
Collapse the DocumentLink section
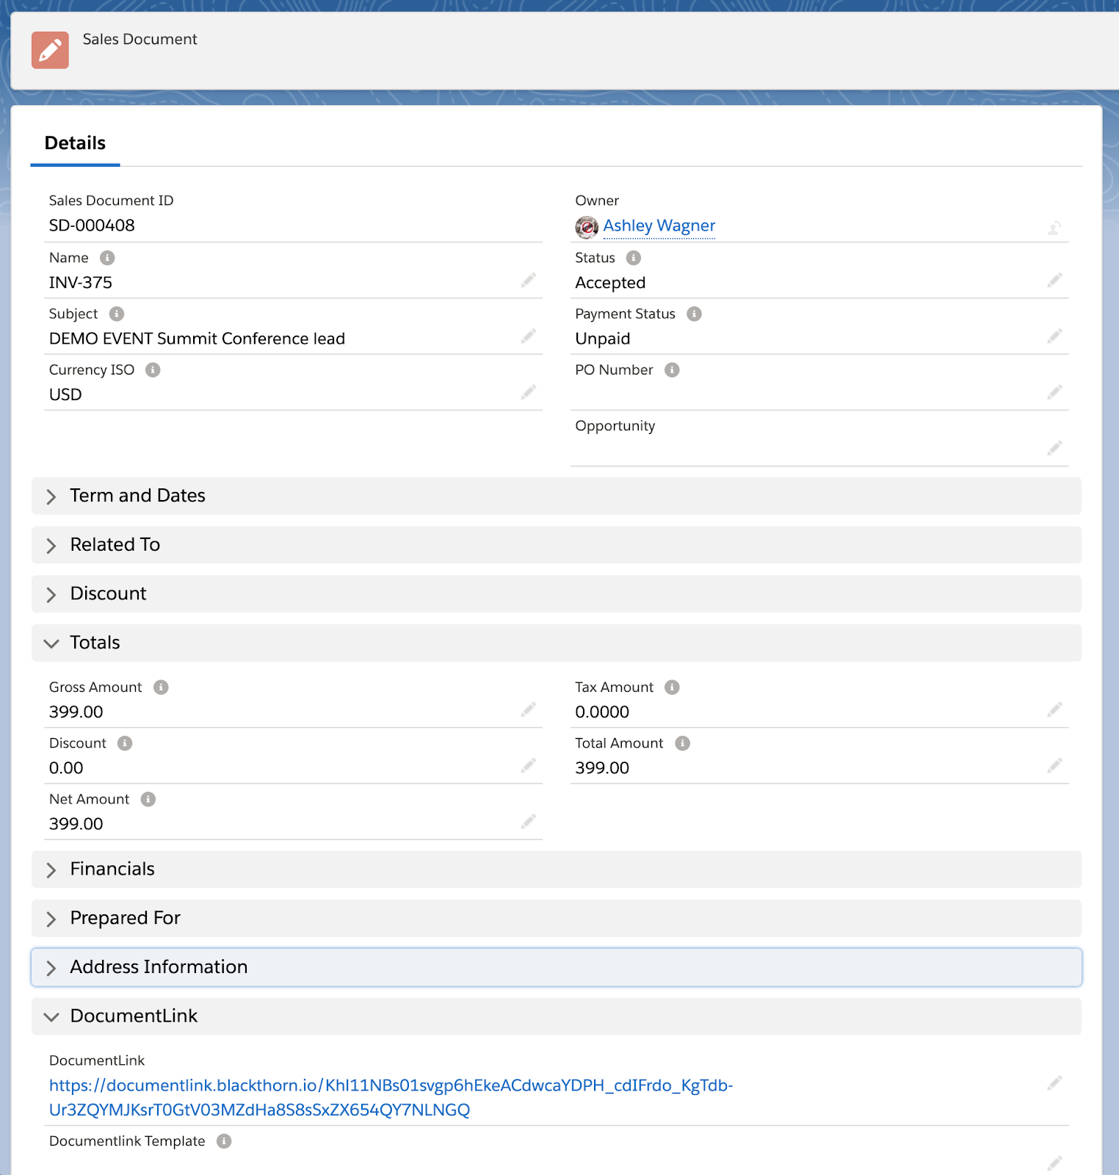556,1016
